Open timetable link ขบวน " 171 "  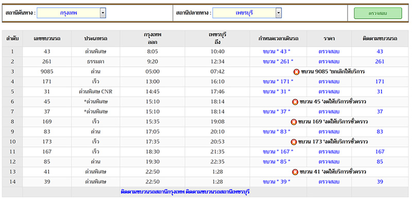click(278, 82)
